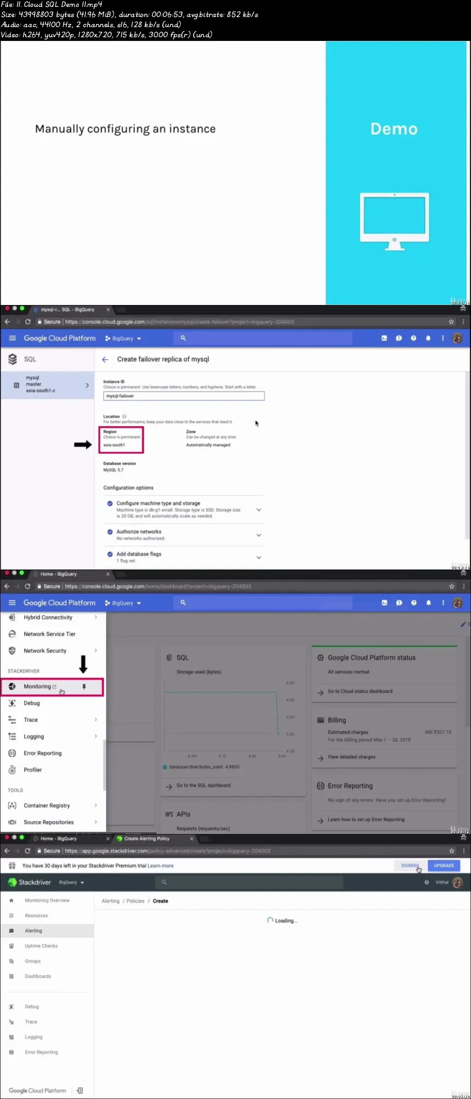
Task: Click search field in Stackdriver header
Action: click(248, 882)
